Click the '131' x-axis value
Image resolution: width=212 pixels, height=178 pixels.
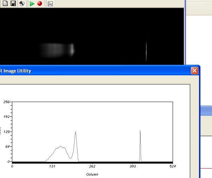(52, 166)
